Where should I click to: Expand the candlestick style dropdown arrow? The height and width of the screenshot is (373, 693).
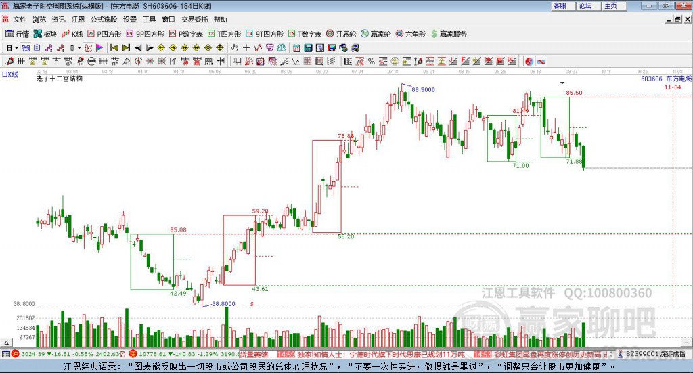point(79,48)
